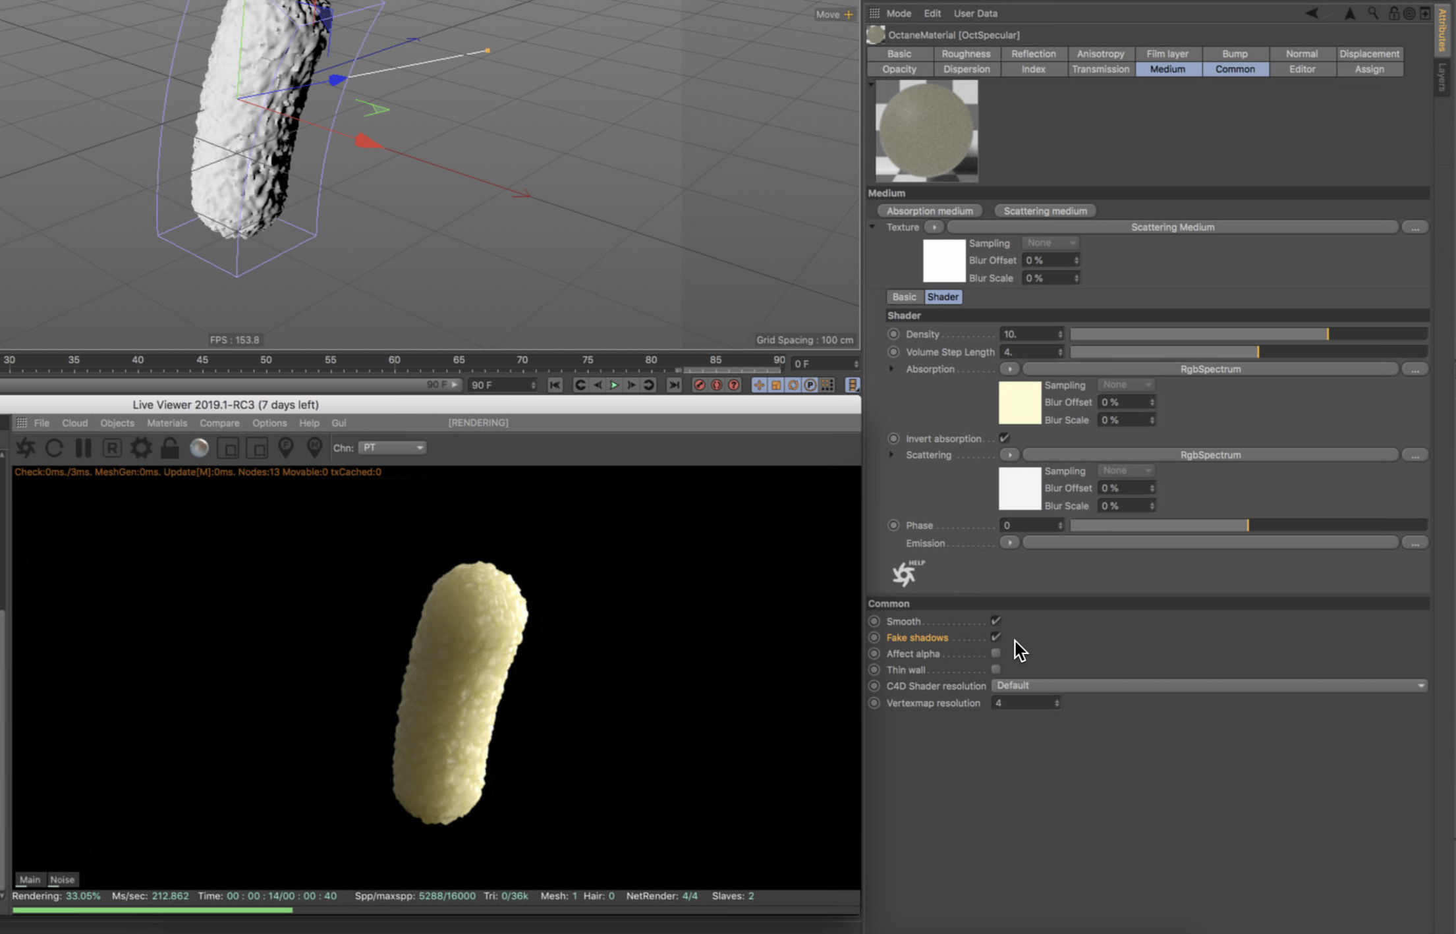
Task: Open Octane settings gear icon
Action: 141,448
